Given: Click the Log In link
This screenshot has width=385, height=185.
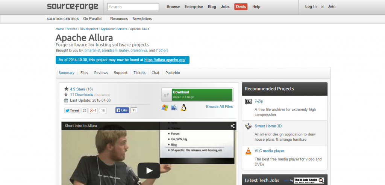Looking at the screenshot, I should click(x=311, y=6).
